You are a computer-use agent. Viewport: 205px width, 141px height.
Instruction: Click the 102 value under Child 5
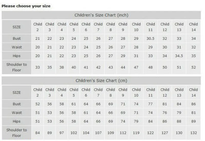tap(74, 133)
